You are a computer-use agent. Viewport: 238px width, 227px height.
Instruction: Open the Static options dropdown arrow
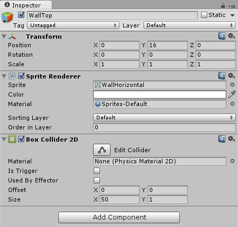(x=232, y=15)
